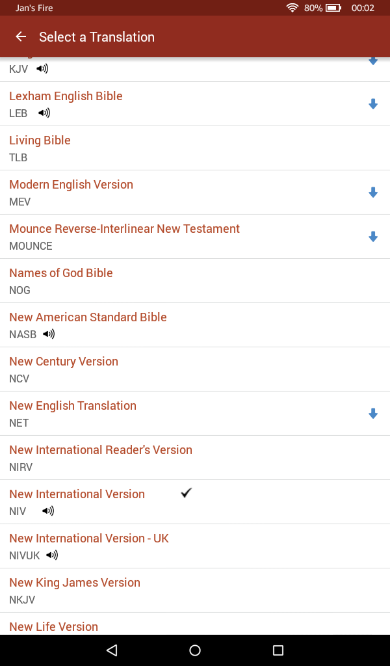The height and width of the screenshot is (666, 390).
Task: Download the Modern English Version
Action: (x=373, y=193)
